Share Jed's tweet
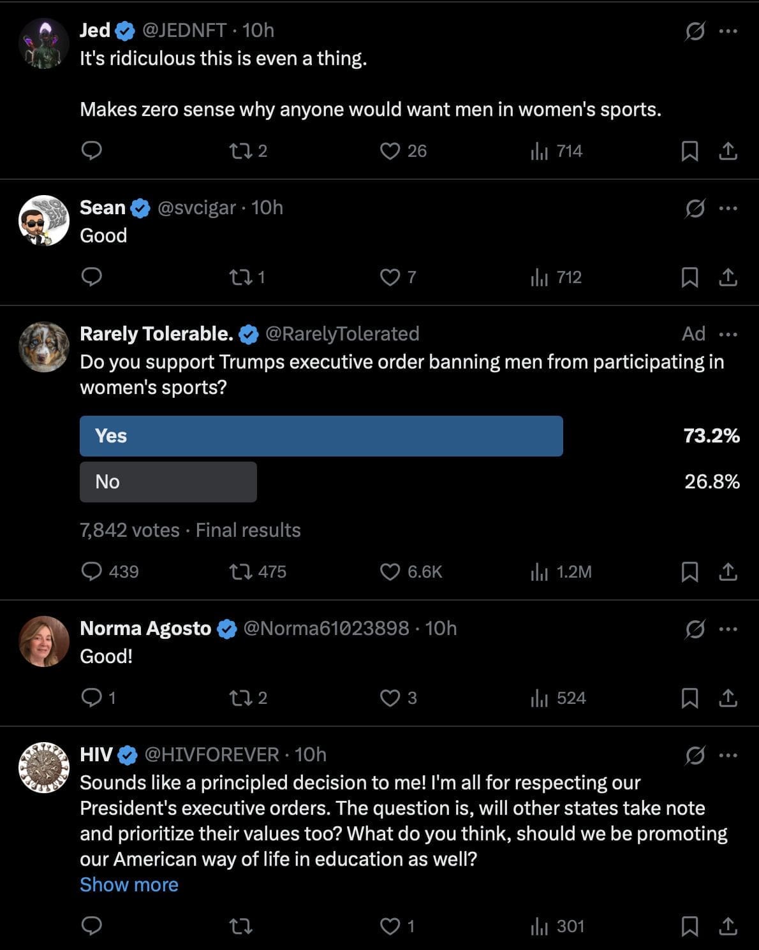 728,150
